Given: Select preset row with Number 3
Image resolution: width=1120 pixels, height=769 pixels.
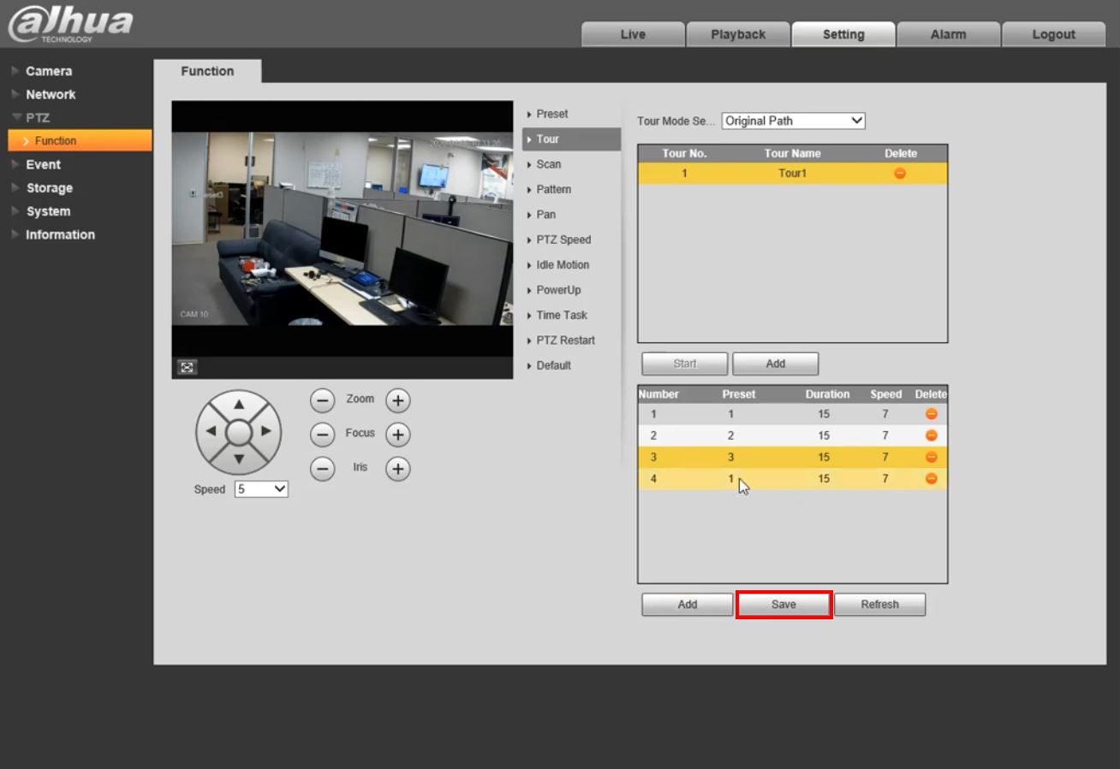Looking at the screenshot, I should point(793,458).
